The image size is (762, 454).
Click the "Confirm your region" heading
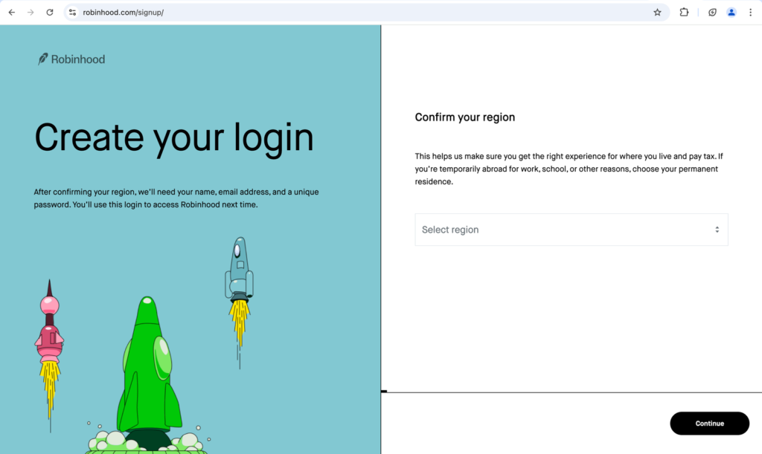pyautogui.click(x=464, y=117)
